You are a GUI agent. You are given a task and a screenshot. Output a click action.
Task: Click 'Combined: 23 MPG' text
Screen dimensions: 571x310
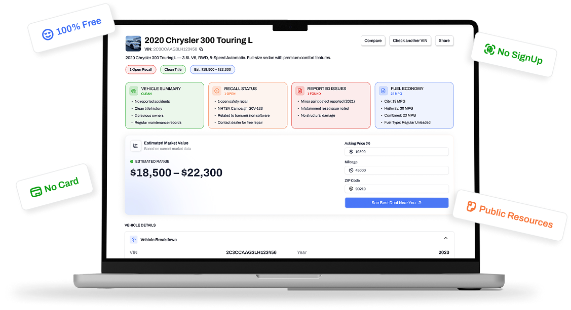[400, 116]
